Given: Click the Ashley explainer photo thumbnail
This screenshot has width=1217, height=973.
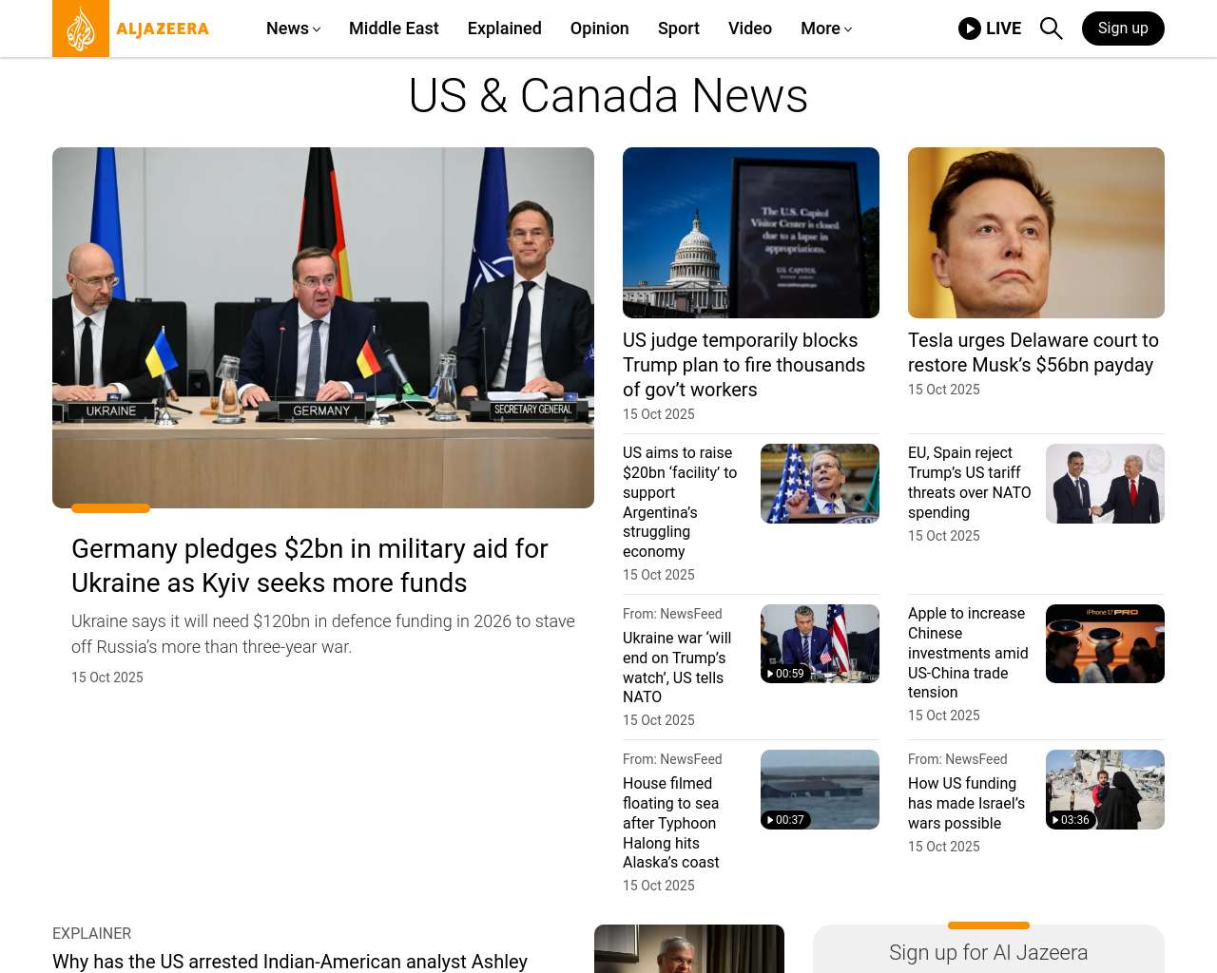Looking at the screenshot, I should 689,948.
